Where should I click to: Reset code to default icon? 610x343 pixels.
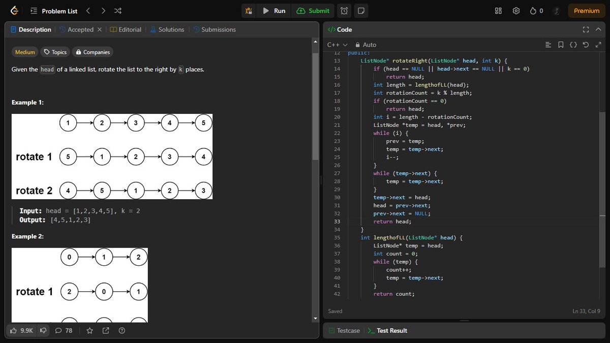[586, 45]
